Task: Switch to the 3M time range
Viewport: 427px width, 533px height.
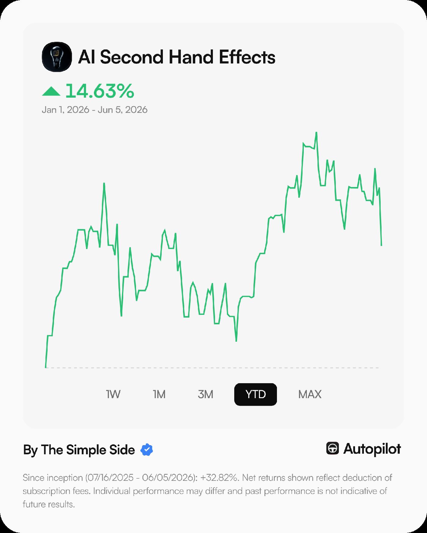Action: [x=206, y=394]
